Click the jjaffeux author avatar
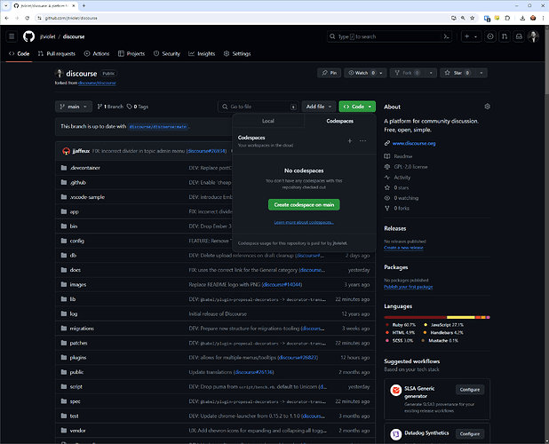 (66, 151)
